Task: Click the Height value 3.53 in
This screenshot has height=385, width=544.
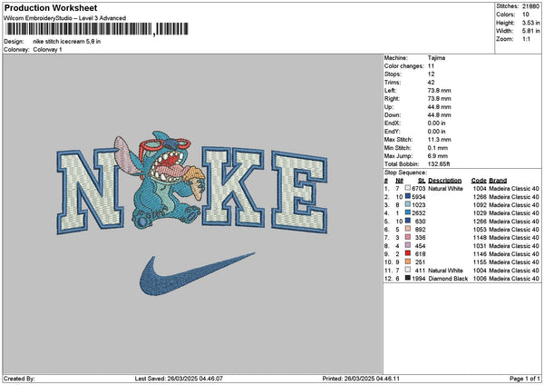Action: (x=530, y=23)
